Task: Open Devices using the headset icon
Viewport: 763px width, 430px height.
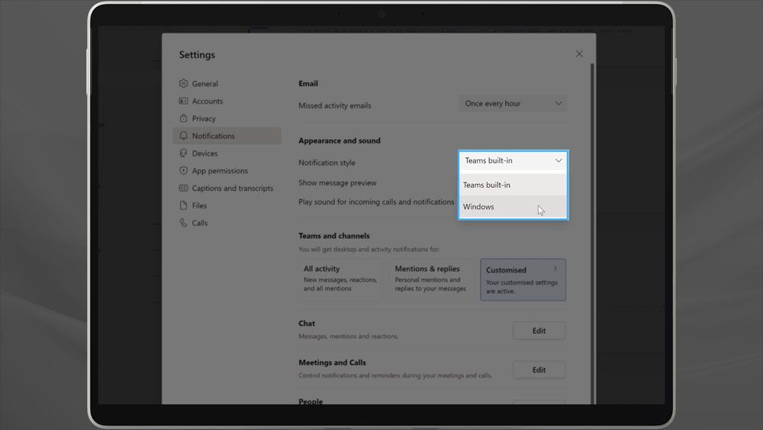Action: click(x=183, y=154)
